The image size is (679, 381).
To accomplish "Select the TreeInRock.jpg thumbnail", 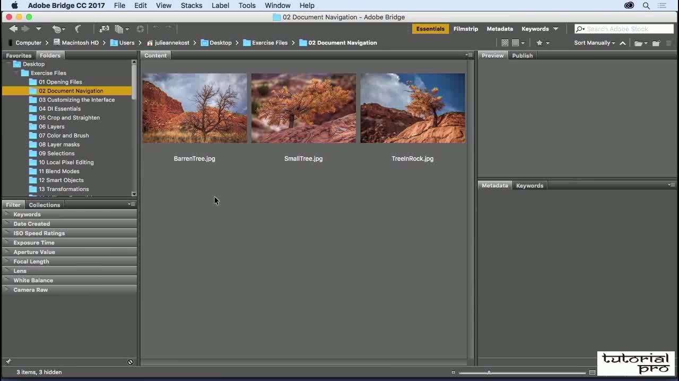I will point(413,108).
